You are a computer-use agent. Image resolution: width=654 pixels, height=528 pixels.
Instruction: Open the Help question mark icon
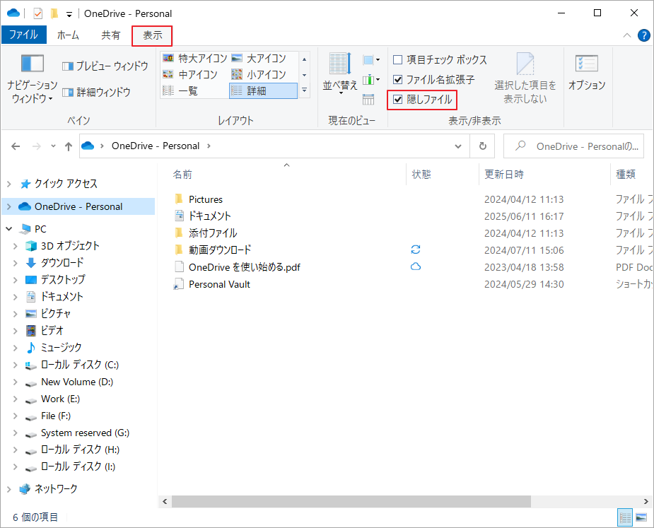(643, 35)
